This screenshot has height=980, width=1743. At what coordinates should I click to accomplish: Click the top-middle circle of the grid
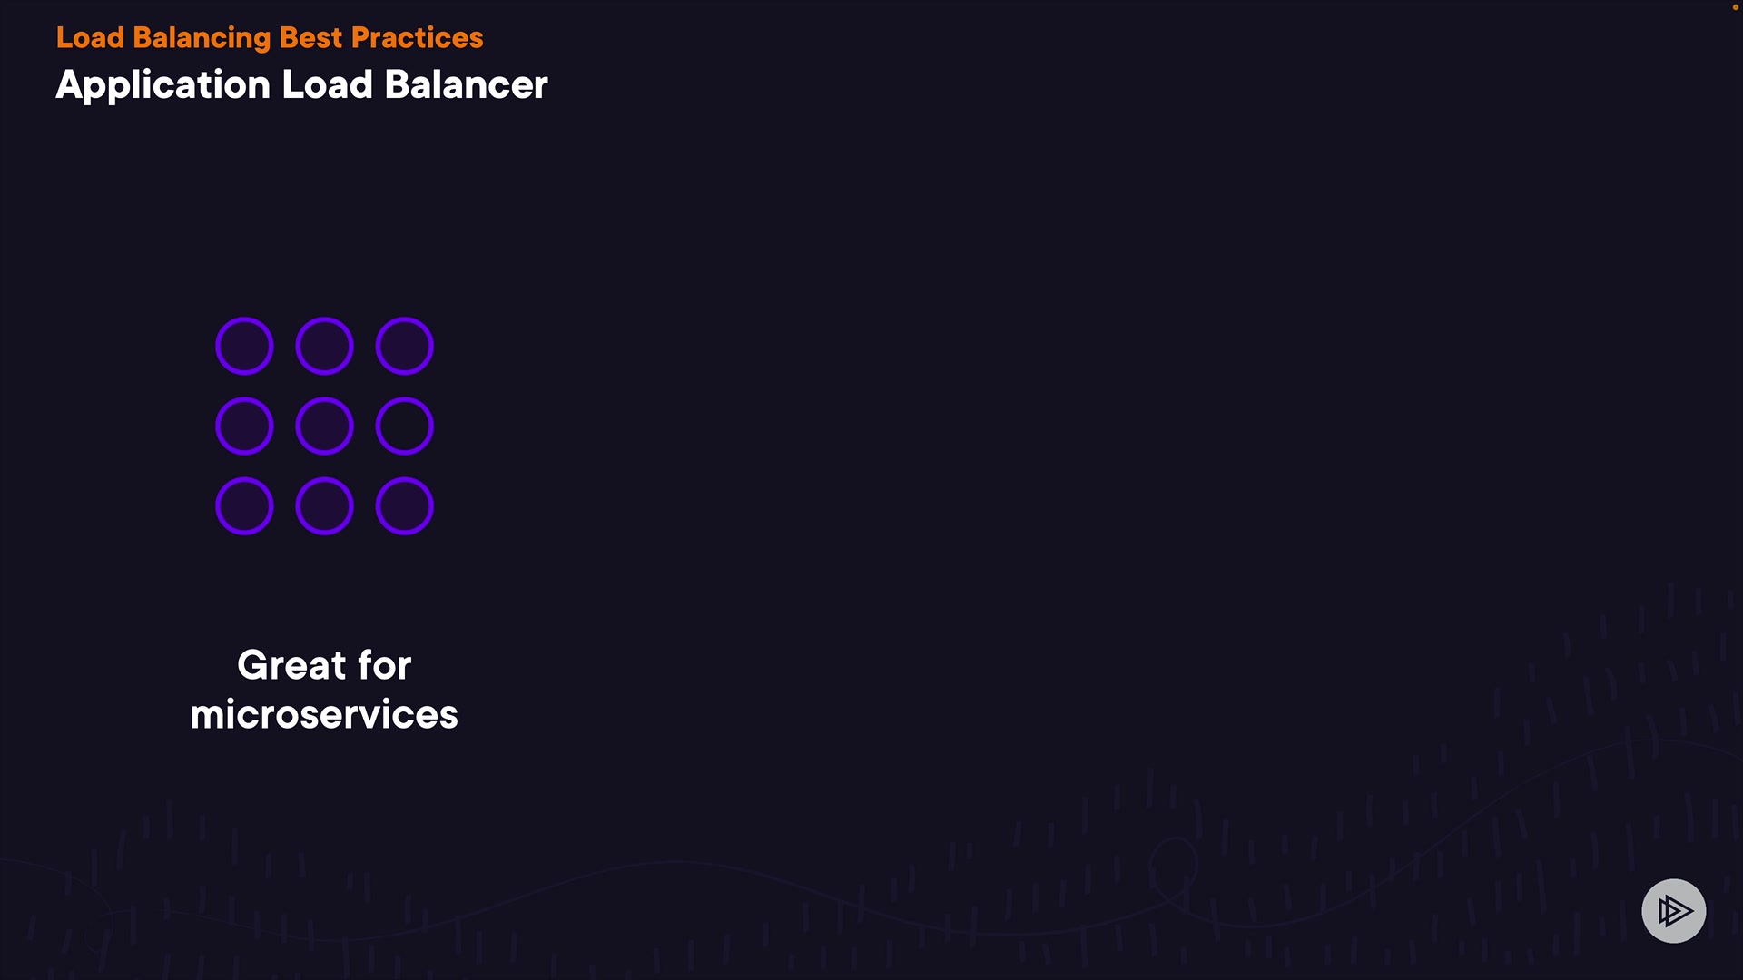tap(324, 346)
